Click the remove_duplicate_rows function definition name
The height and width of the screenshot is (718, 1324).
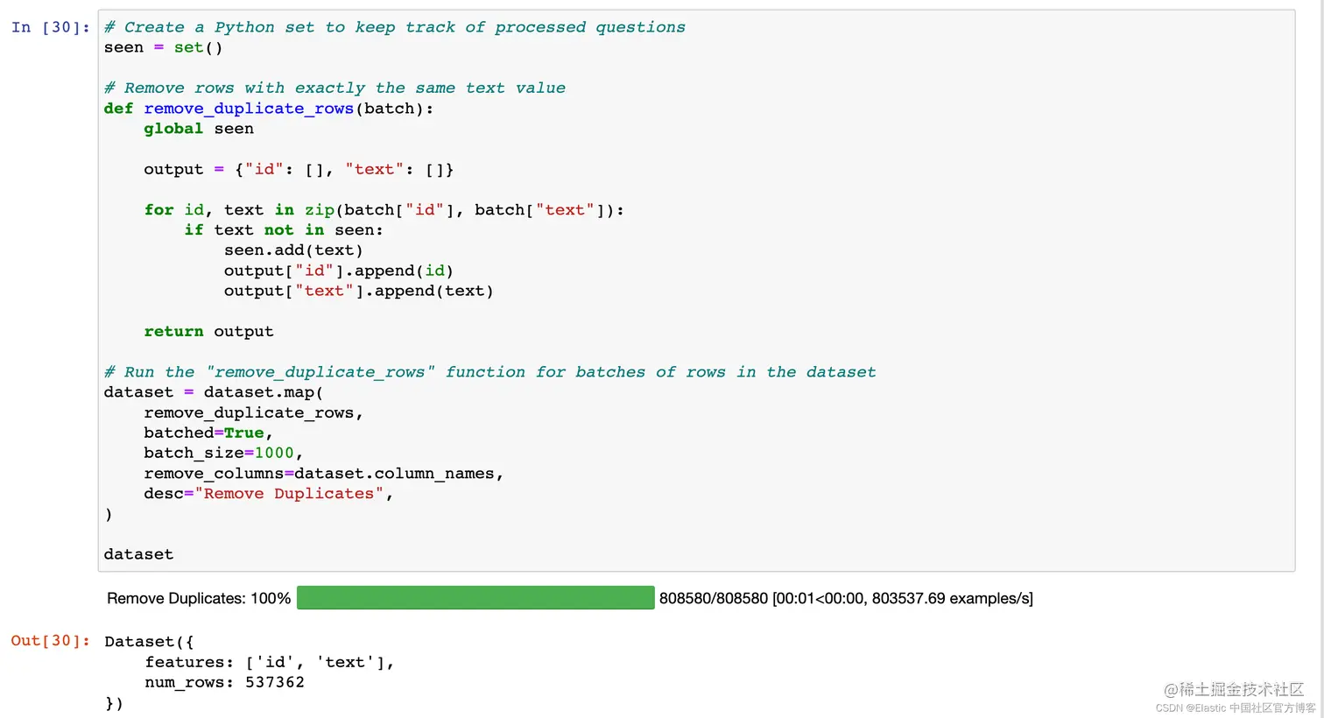[x=249, y=109]
